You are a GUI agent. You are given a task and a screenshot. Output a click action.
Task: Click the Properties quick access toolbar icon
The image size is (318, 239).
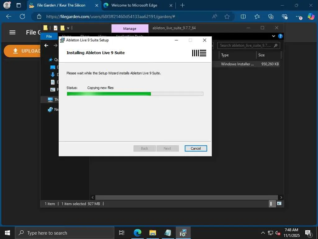click(x=56, y=28)
